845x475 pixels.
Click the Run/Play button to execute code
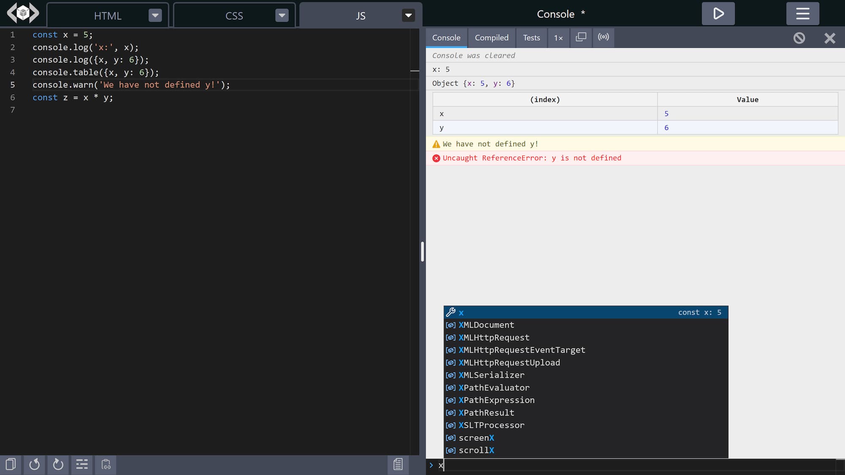[718, 13]
